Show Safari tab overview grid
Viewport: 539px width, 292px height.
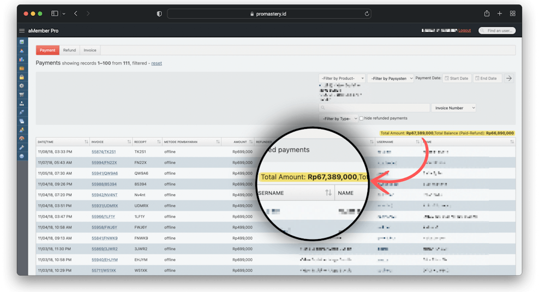click(512, 14)
